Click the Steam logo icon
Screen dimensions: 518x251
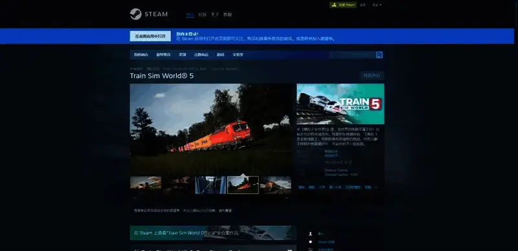point(136,14)
